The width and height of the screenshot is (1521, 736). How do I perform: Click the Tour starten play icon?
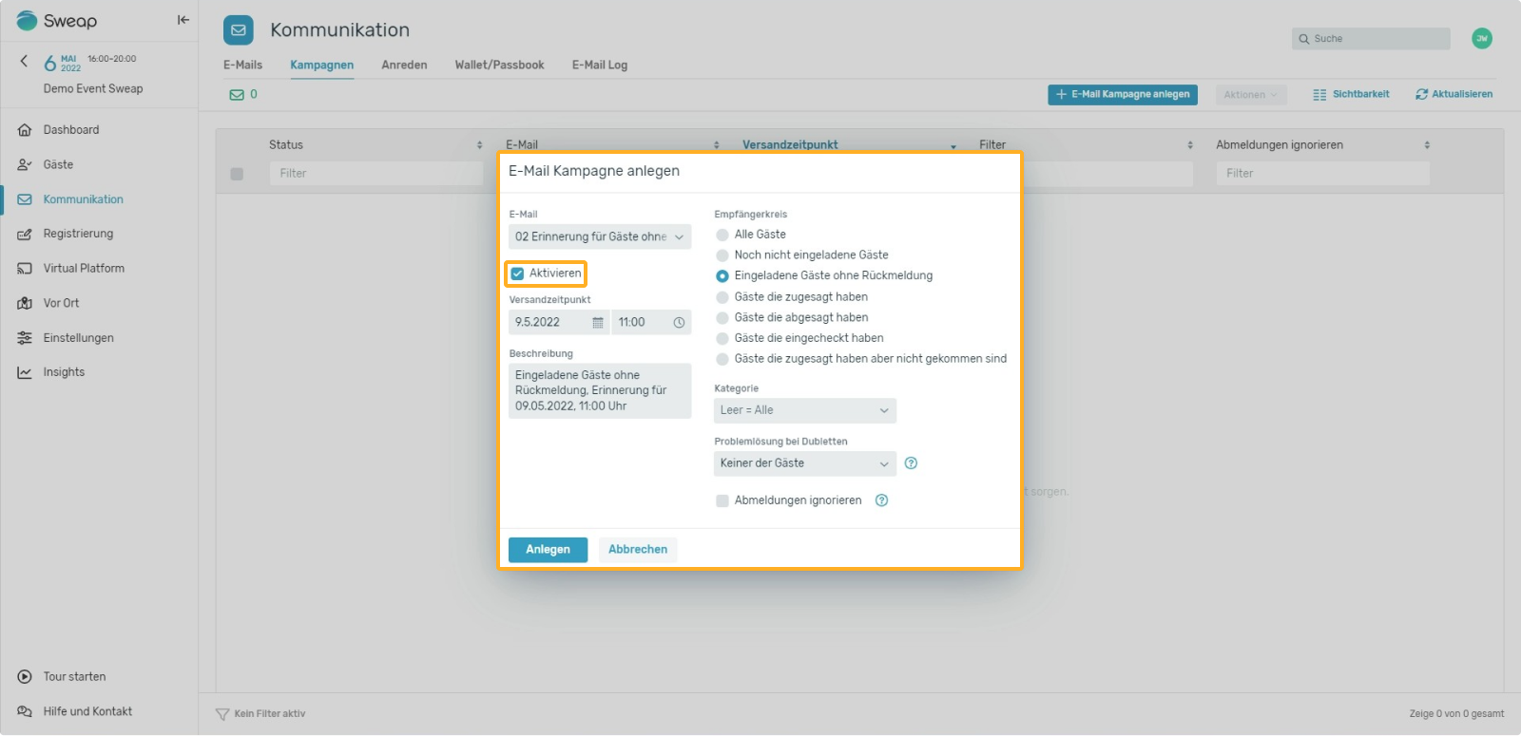point(25,677)
